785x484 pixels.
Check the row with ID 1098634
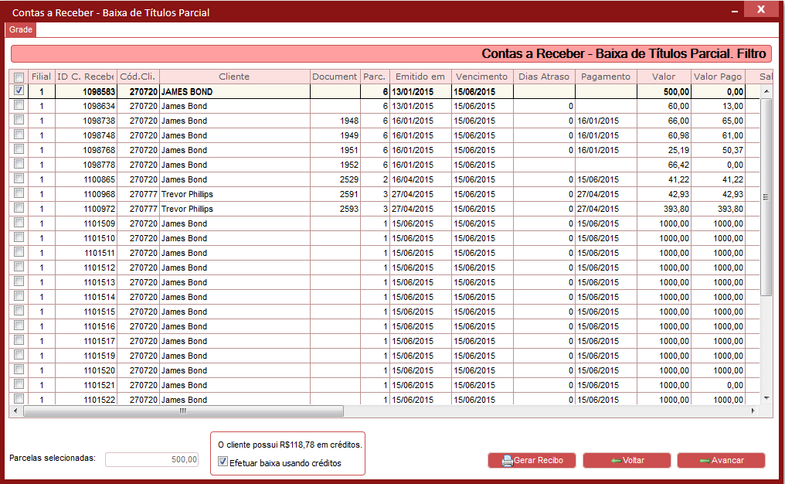tap(19, 105)
